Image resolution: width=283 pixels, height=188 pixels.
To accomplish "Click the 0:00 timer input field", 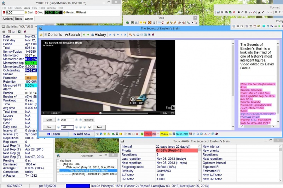I will (x=15, y=12).
